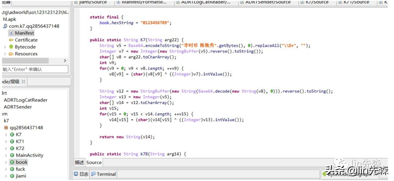Click the "int v9;" declaration line

(108, 63)
